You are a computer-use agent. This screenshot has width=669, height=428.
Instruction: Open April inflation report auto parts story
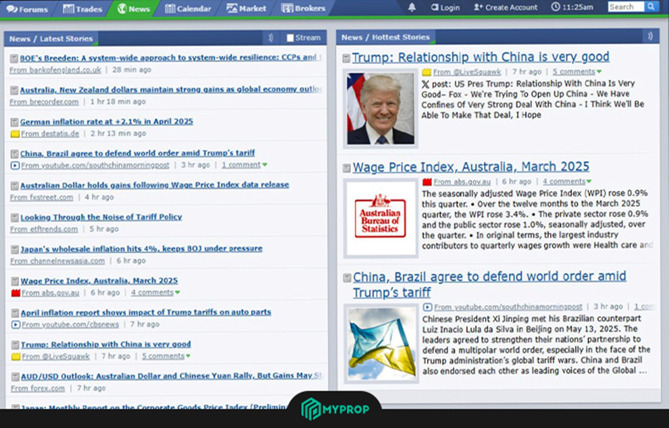[146, 312]
